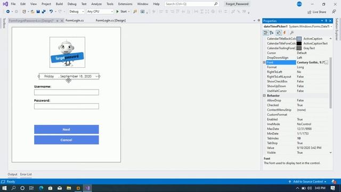341x192 pixels.
Task: Open the File menu
Action: coord(13,4)
